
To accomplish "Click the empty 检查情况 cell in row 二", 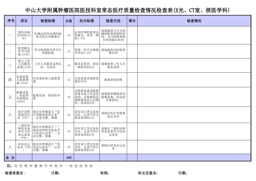I will 194,51.
